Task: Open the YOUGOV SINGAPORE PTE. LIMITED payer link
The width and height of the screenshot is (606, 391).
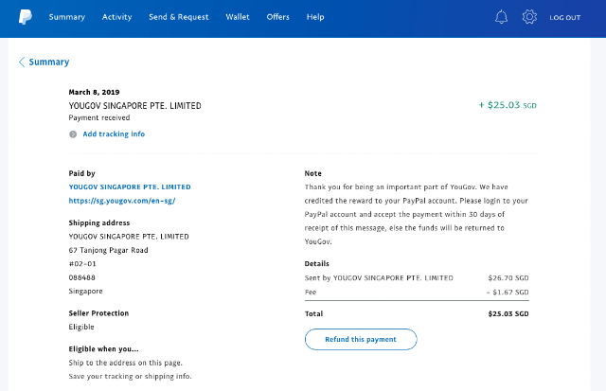Action: [130, 187]
